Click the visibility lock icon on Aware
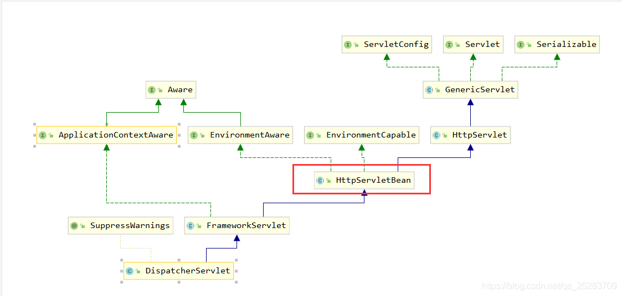The image size is (622, 296). pos(160,91)
